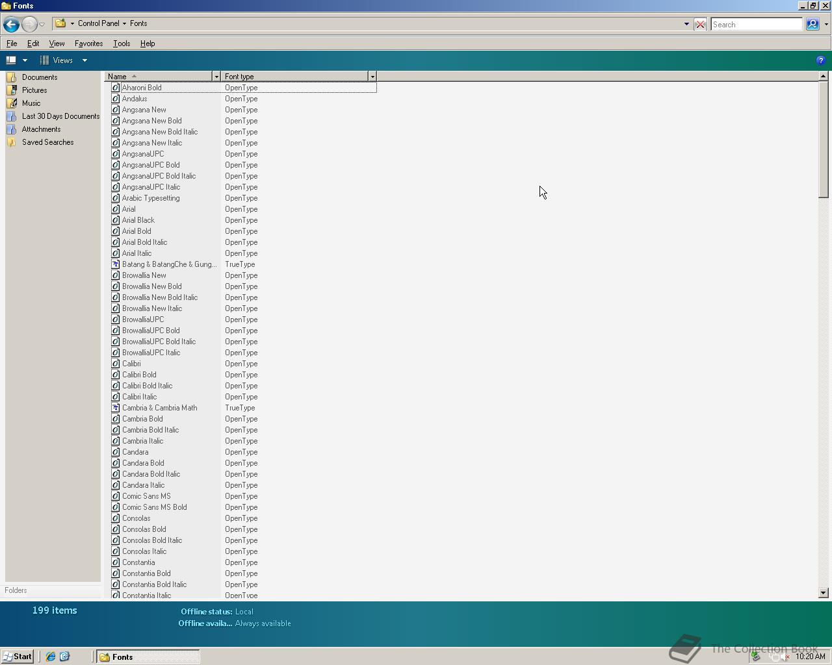
Task: Select Constantia font icon
Action: click(116, 562)
